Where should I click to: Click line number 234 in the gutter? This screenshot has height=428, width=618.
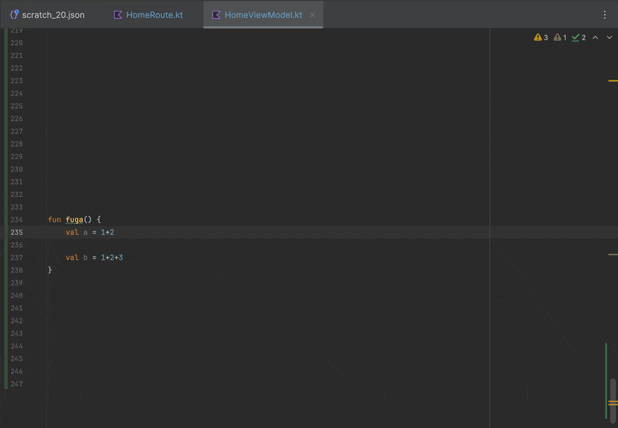(17, 219)
